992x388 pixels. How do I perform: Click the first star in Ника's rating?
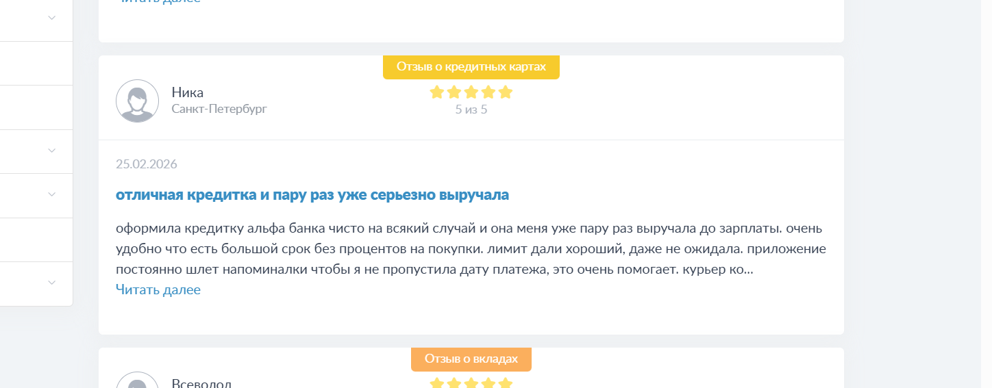(x=437, y=92)
